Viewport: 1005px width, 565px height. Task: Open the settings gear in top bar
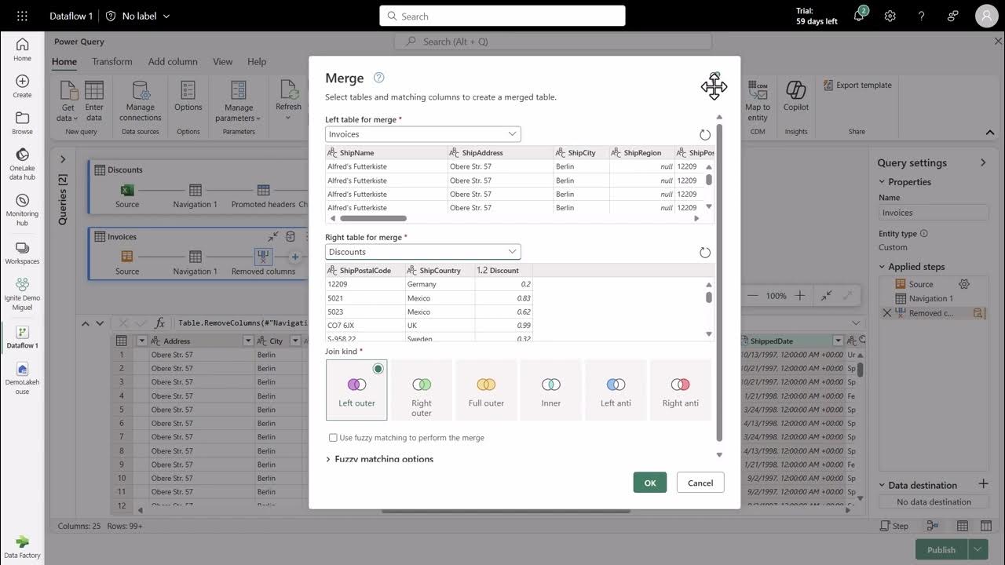click(x=890, y=16)
